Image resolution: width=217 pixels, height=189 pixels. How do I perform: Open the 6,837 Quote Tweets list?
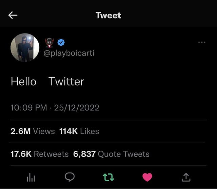[111, 154]
